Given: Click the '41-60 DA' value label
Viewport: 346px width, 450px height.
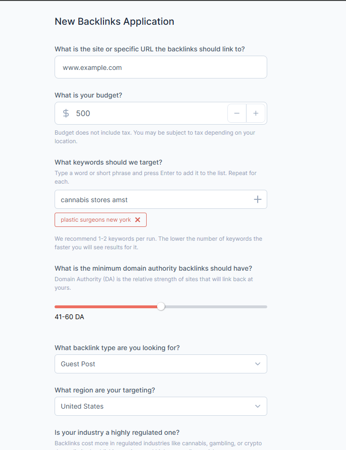Looking at the screenshot, I should coord(69,317).
